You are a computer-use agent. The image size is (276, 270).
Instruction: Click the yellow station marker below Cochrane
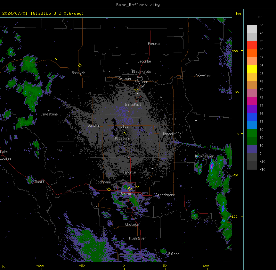109,189
